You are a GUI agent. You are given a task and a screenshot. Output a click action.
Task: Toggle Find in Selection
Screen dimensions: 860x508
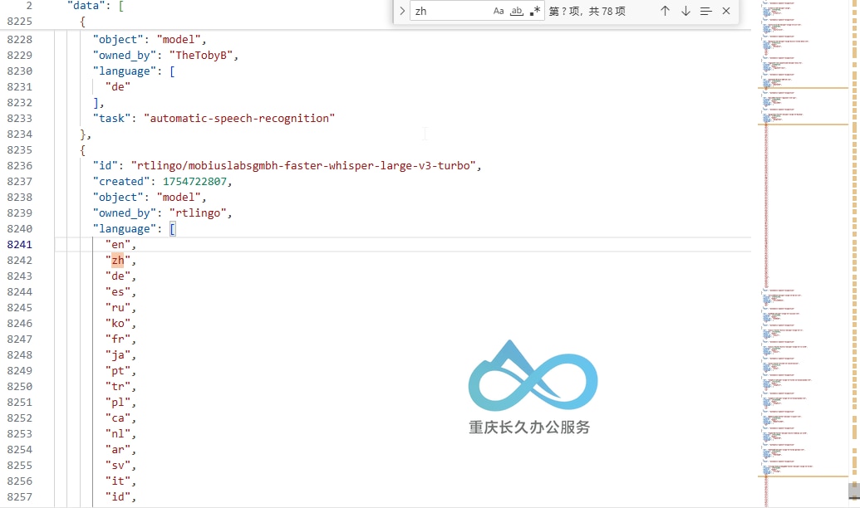pos(706,11)
